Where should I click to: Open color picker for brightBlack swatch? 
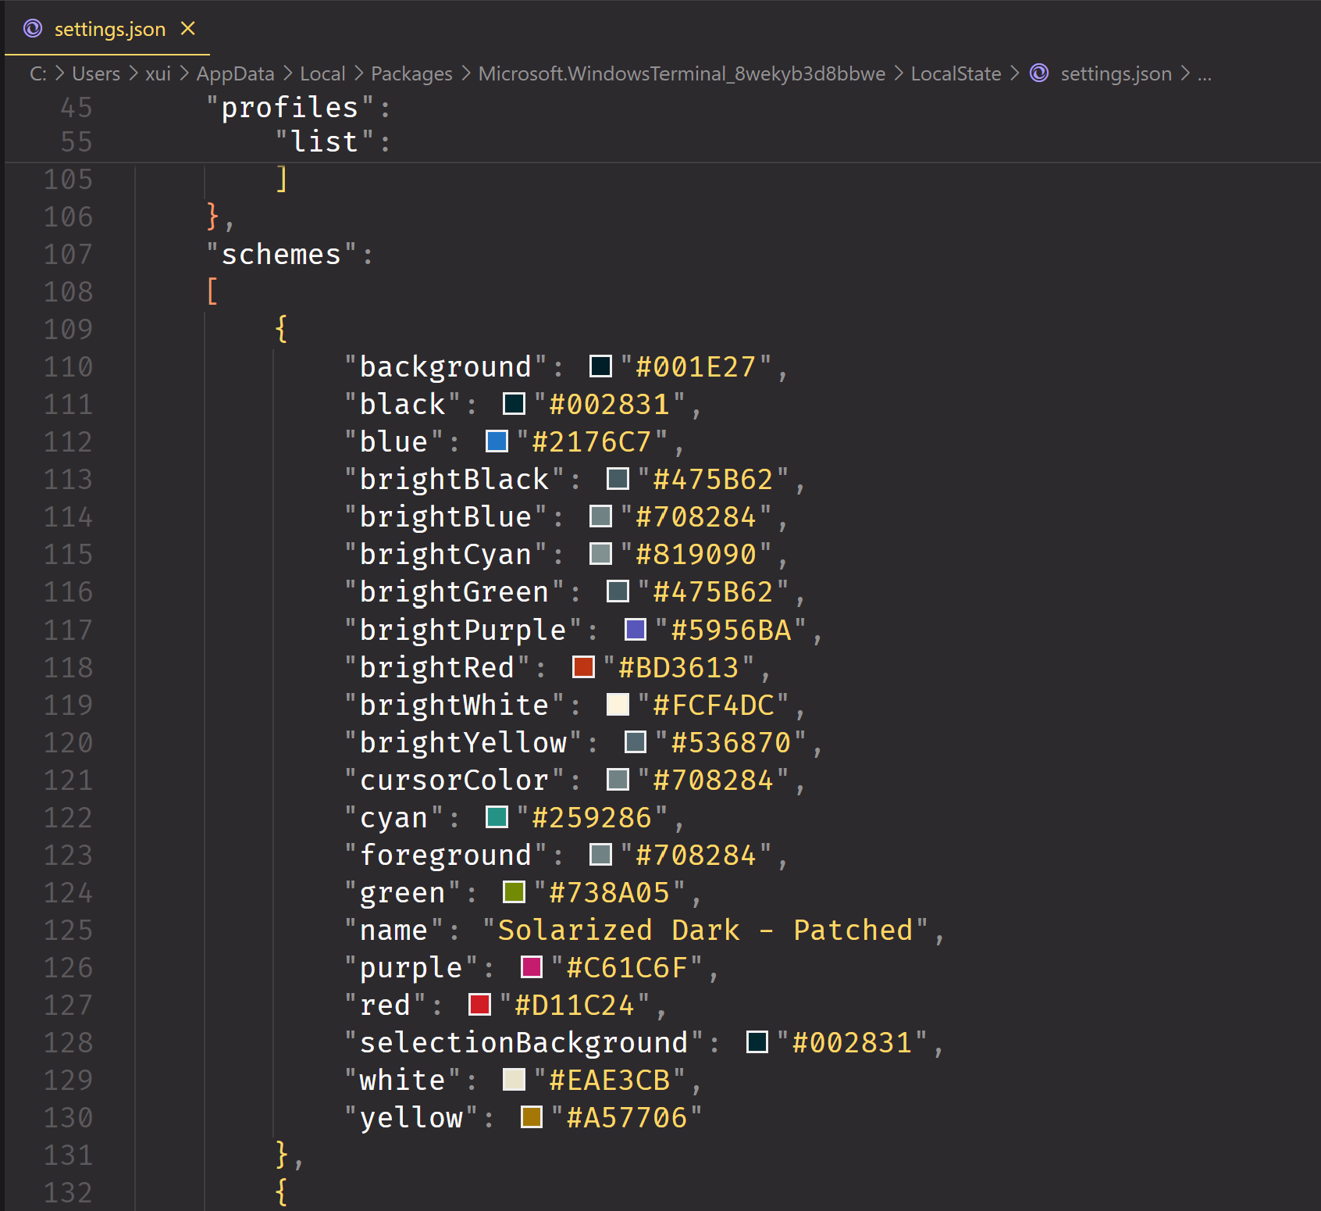(x=618, y=479)
